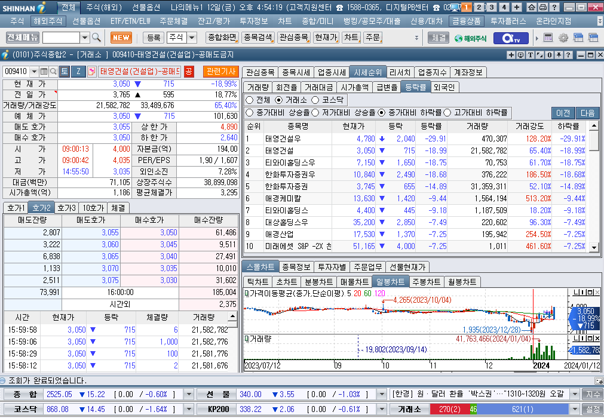
Task: Click the stock search magnifier beside 009410
Action: (53, 71)
